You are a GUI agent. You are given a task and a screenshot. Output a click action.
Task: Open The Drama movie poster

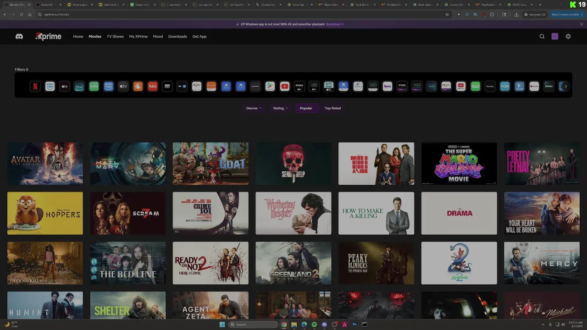(x=459, y=213)
